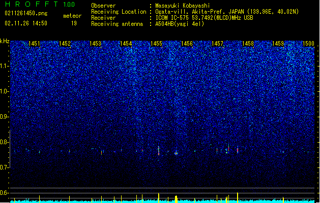
Task: Click the 'meteor' label
Action: point(72,16)
